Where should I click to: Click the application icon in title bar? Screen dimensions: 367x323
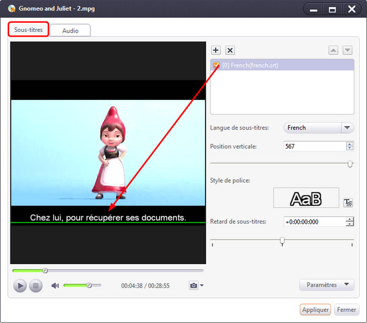(11, 9)
